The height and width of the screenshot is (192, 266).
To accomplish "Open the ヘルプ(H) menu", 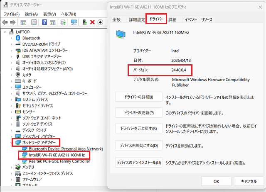I will 69,14.
